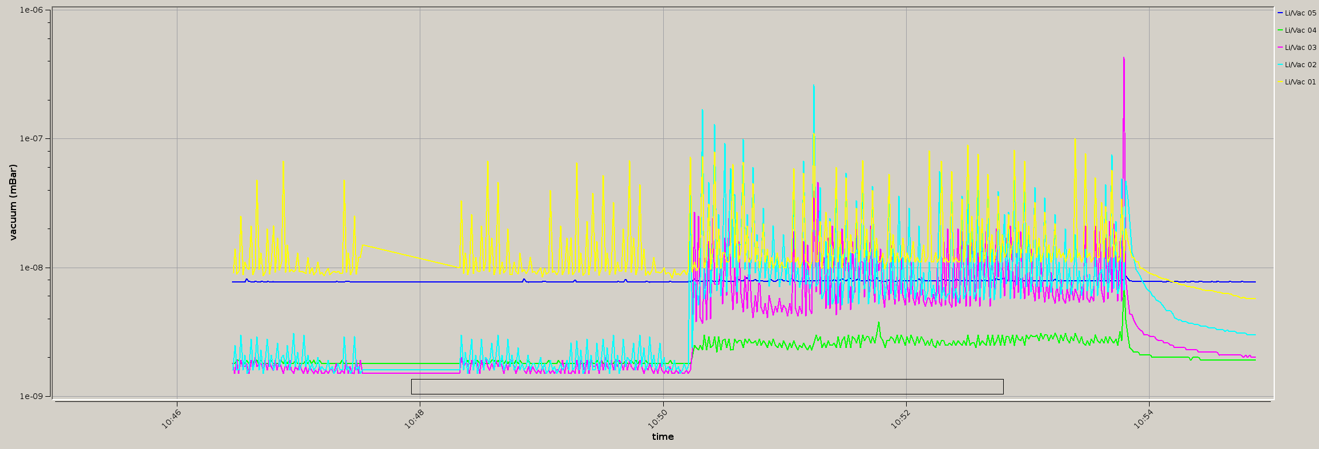Click the Li/Vac 04 legend label
The height and width of the screenshot is (449, 1319).
(1299, 30)
